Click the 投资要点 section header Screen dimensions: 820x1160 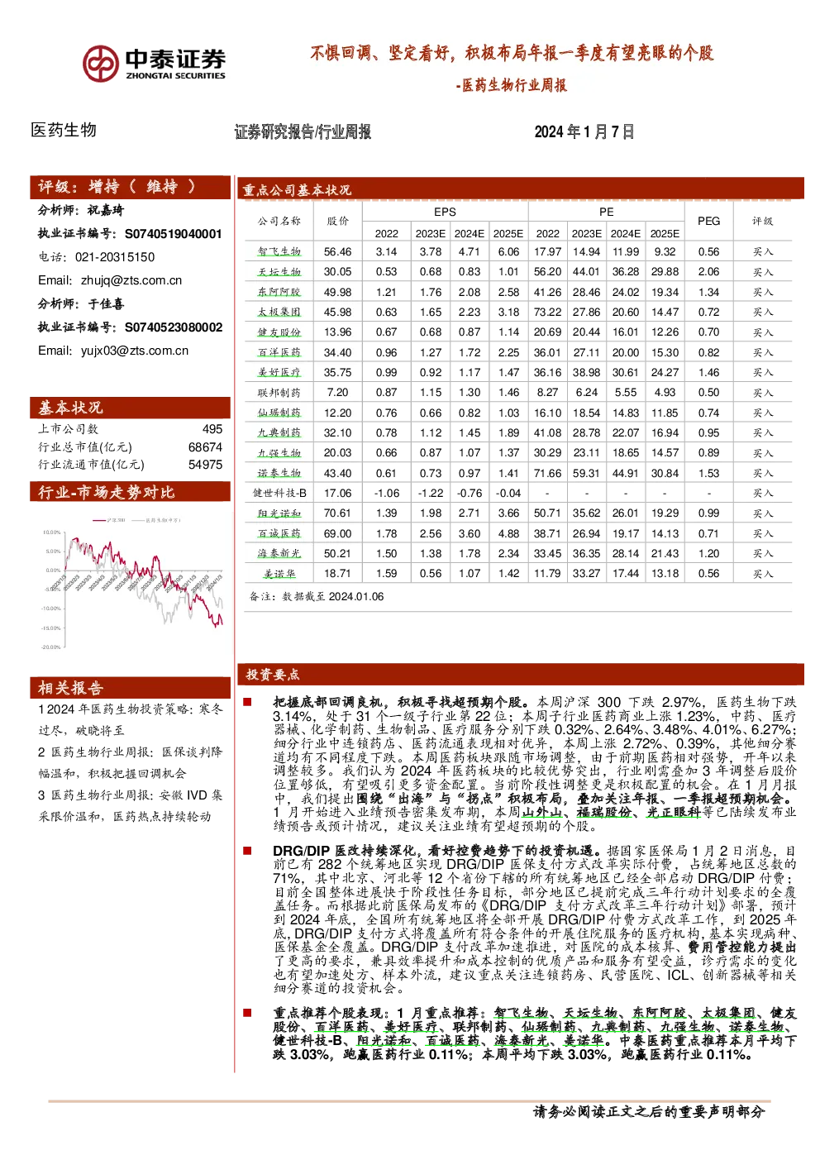(x=520, y=674)
